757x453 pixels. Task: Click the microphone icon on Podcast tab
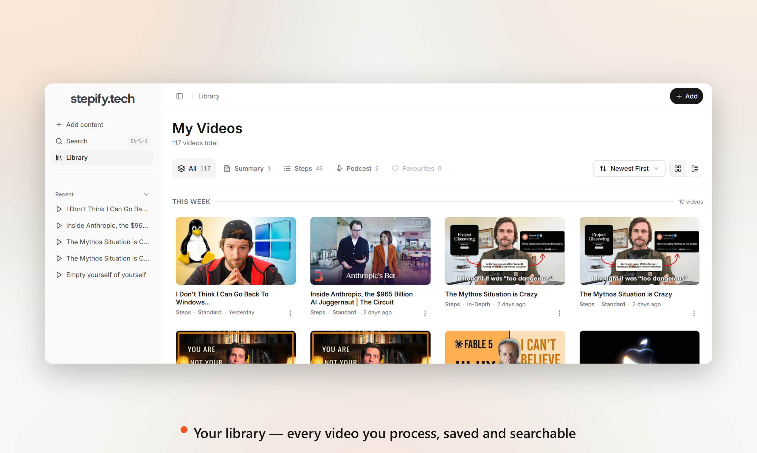click(x=339, y=168)
